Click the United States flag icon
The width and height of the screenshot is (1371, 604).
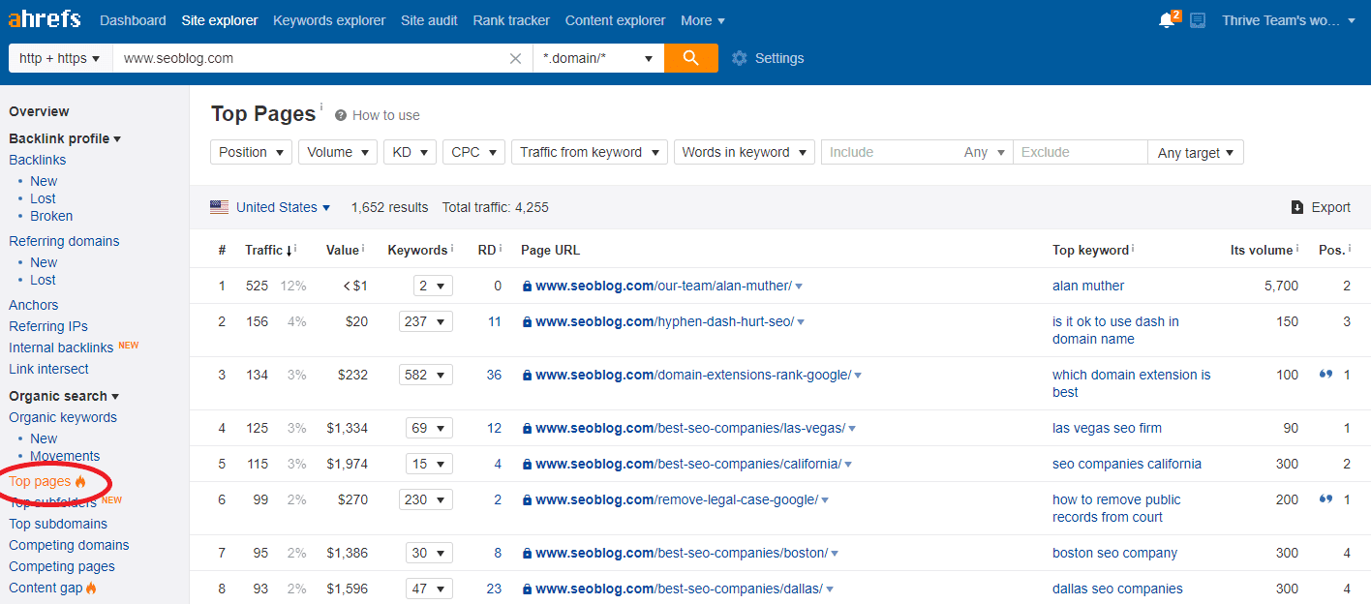coord(220,207)
